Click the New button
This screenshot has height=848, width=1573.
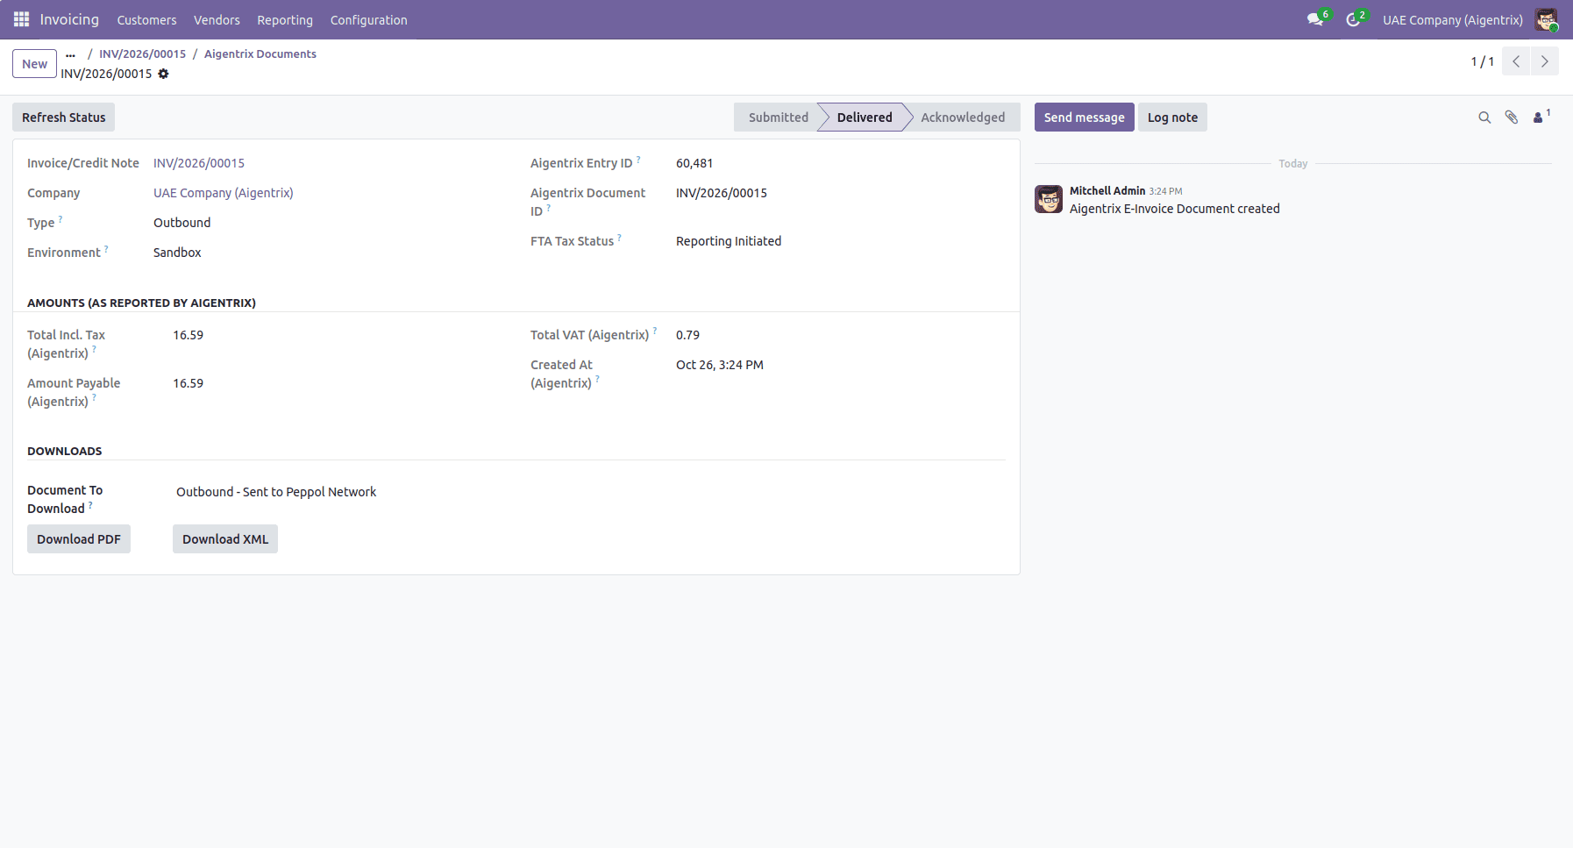click(x=35, y=64)
